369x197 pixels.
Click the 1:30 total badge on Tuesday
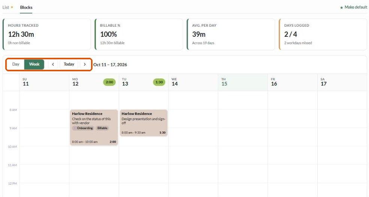159,82
